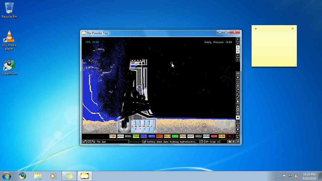Image resolution: width=322 pixels, height=181 pixels.
Task: Open the Decoration brush section icon
Action: [x=238, y=134]
